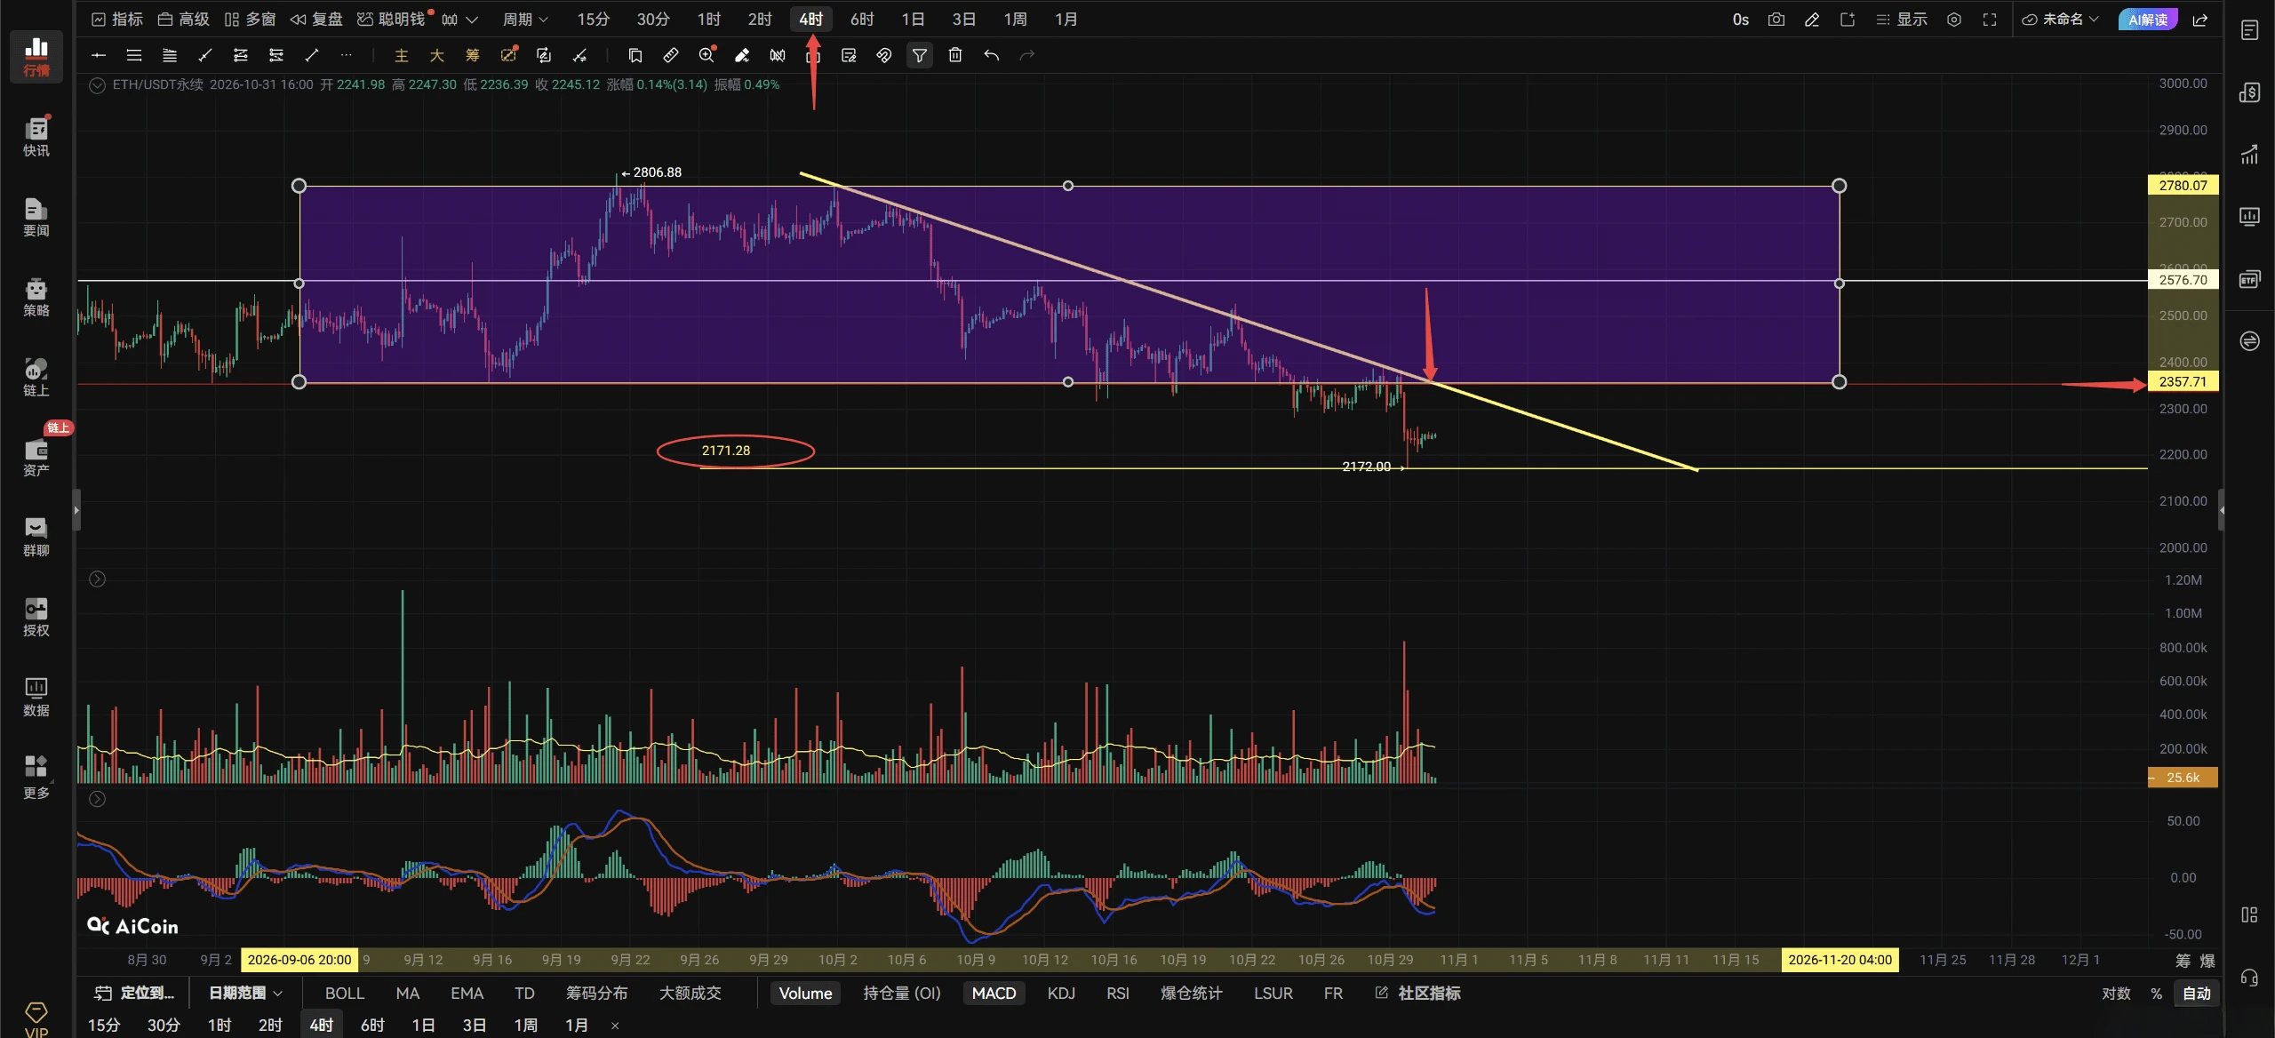The height and width of the screenshot is (1038, 2275).
Task: Open the 群聊 group chat sidebar icon
Action: pyautogui.click(x=36, y=537)
